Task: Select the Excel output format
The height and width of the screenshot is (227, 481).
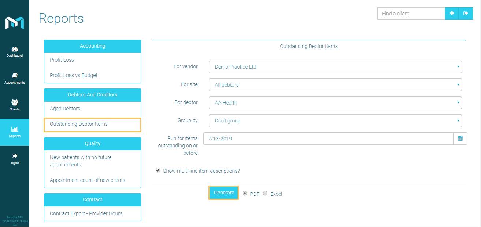Action: coord(265,193)
